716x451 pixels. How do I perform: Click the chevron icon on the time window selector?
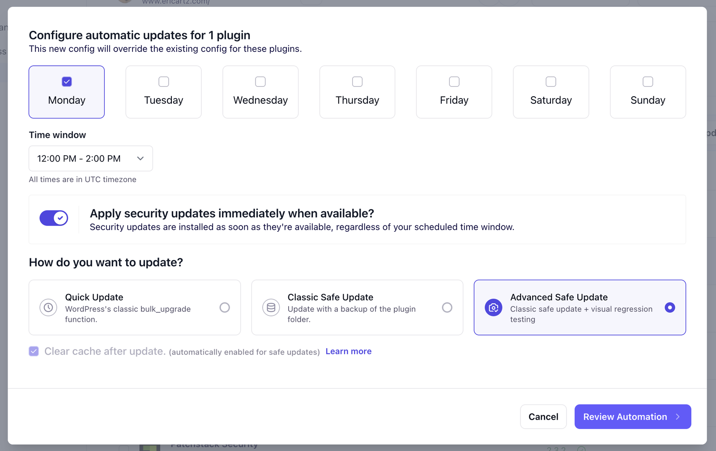coord(140,158)
